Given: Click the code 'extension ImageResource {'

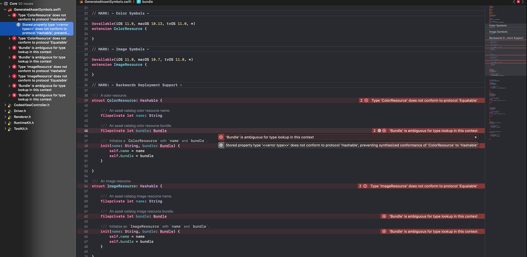Looking at the screenshot, I should click(x=119, y=65).
